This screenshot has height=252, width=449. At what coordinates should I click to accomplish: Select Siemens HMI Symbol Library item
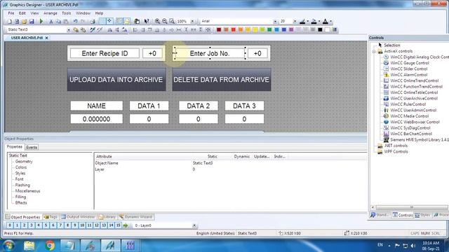(419, 140)
